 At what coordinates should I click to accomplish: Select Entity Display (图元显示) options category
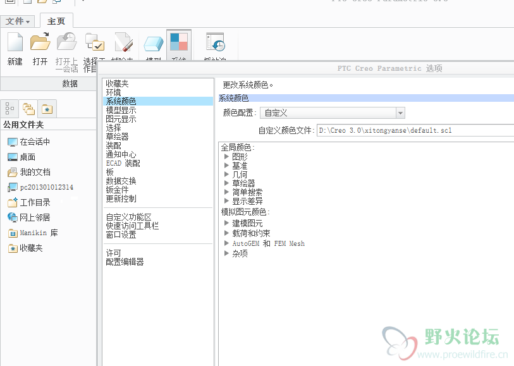click(121, 119)
